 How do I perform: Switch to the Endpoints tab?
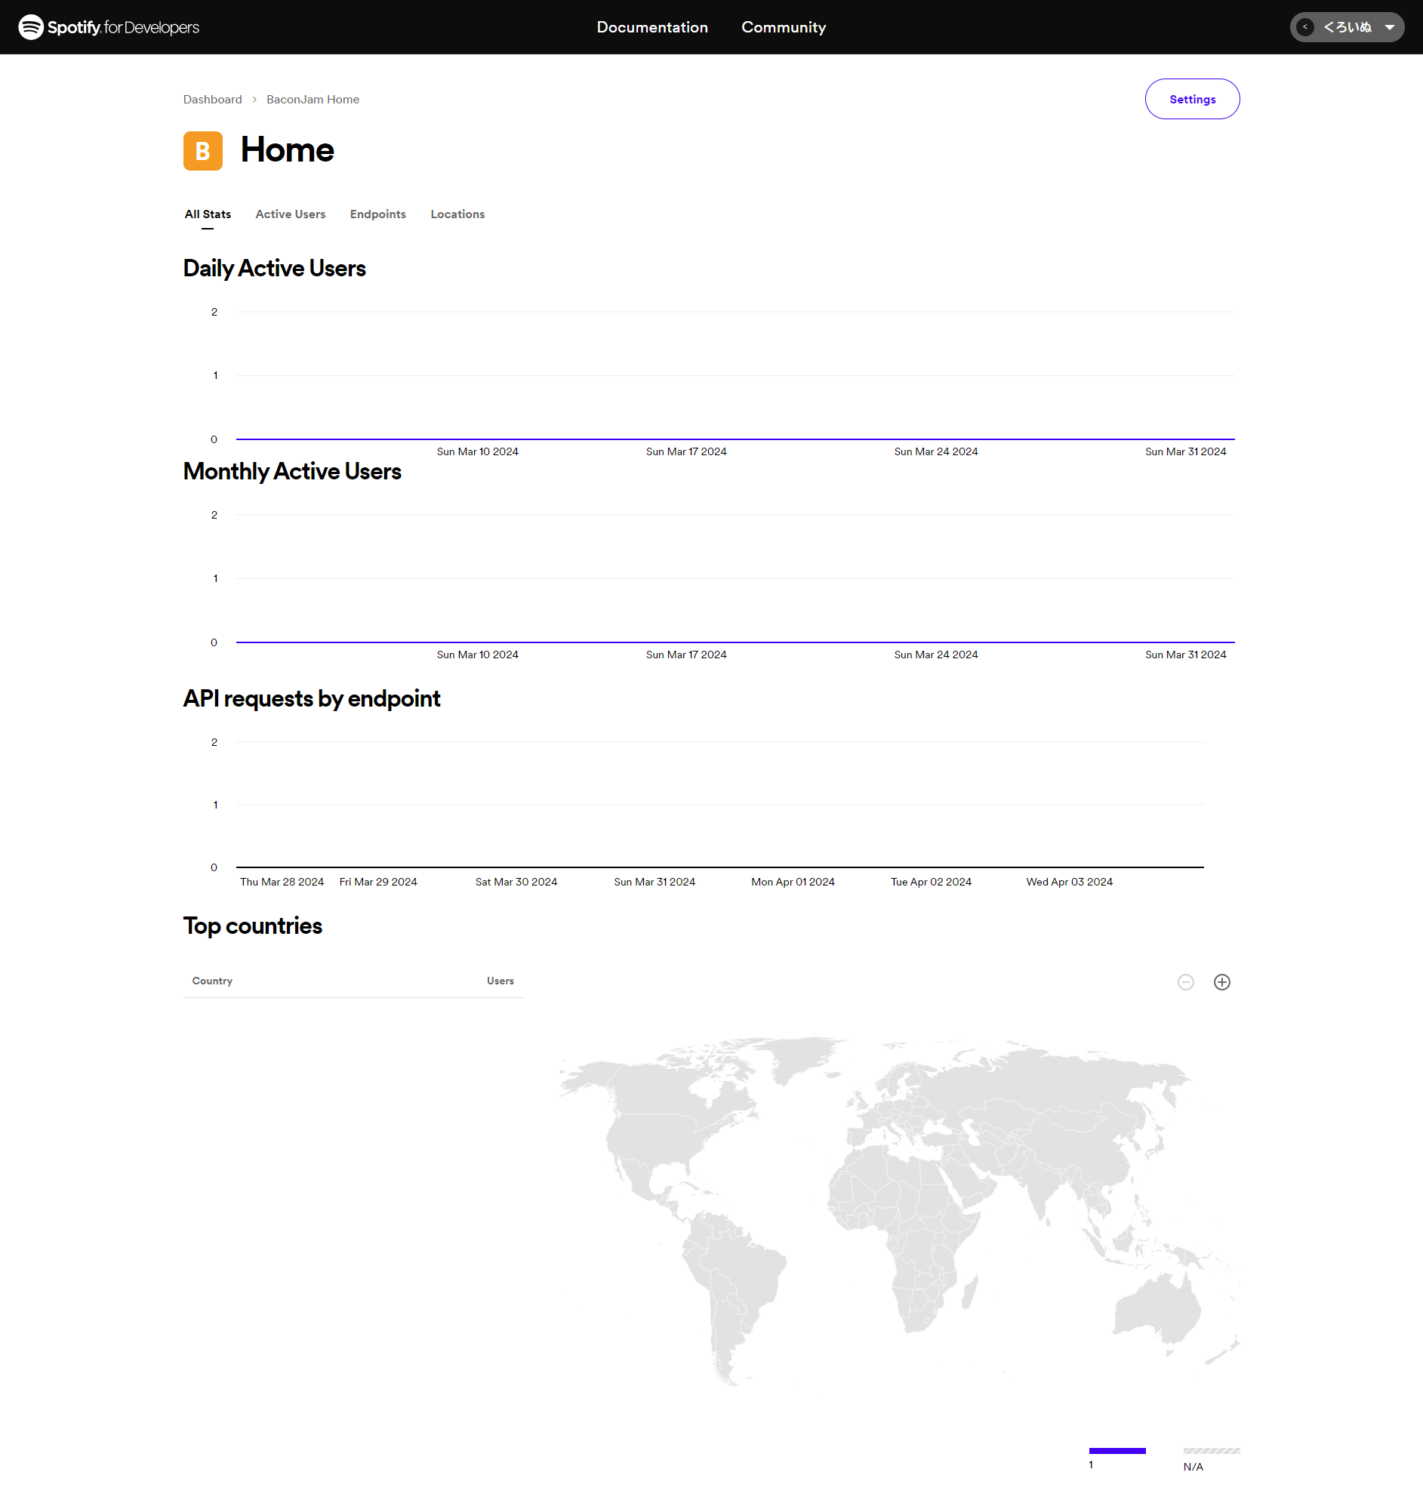[x=377, y=214]
